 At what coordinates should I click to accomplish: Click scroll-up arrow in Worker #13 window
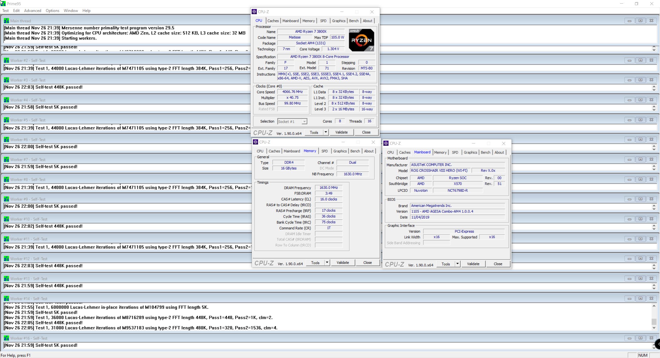[x=654, y=285]
